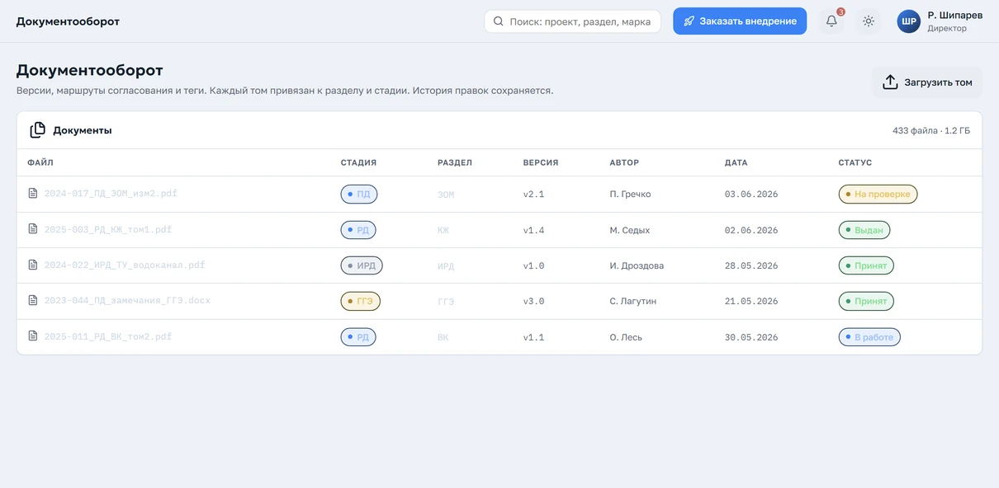Click the file icon for 2024-022_ИРД_ТУ_водоканал.pdf

(33, 265)
